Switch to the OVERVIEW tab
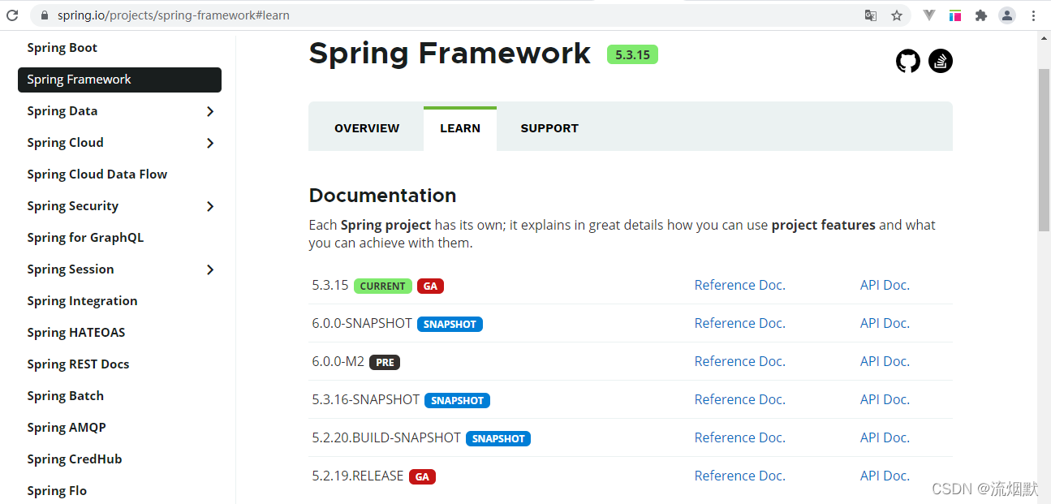Viewport: 1051px width, 504px height. [367, 128]
